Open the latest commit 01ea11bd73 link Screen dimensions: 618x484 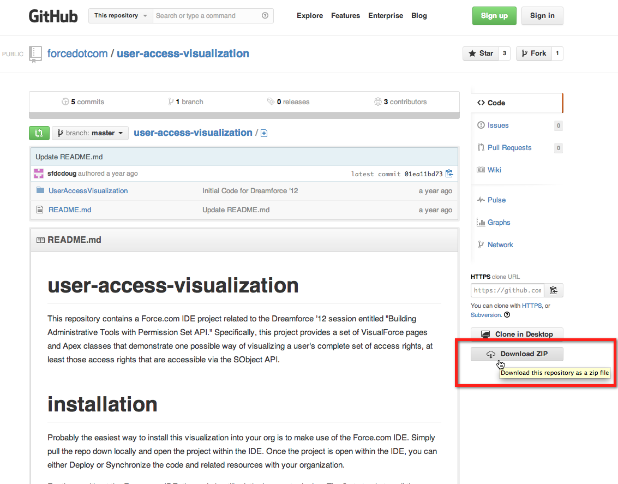point(423,174)
